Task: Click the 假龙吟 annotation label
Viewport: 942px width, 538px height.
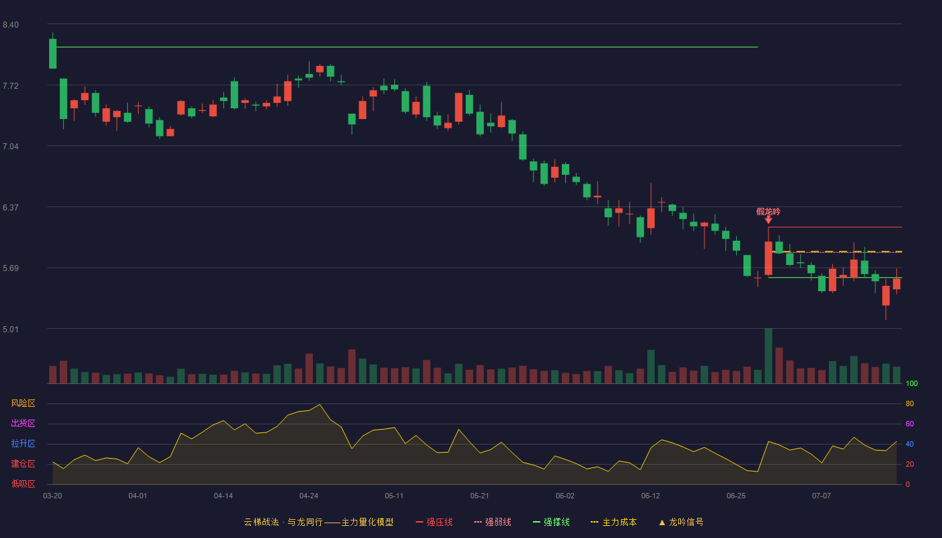Action: (x=768, y=211)
